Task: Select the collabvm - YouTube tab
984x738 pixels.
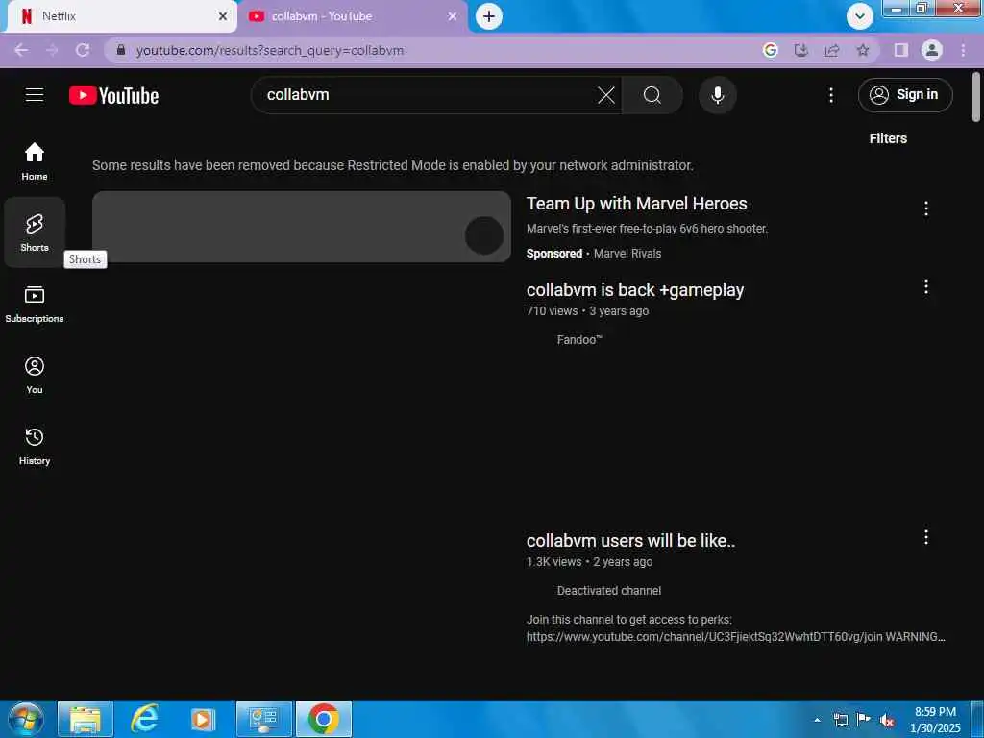Action: coord(352,16)
